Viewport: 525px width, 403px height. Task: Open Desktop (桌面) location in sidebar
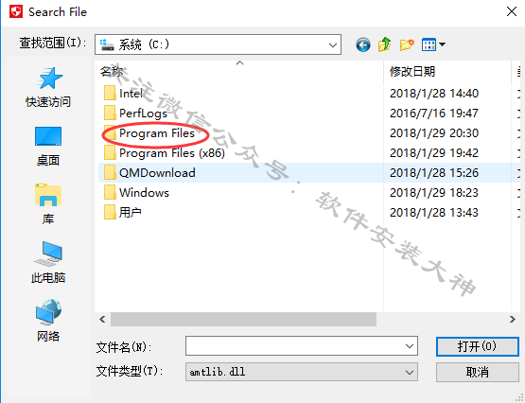tap(48, 147)
